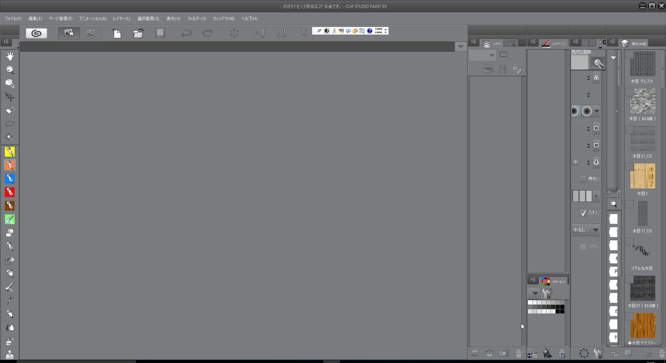Open the レイヤー(L) menu

(121, 19)
